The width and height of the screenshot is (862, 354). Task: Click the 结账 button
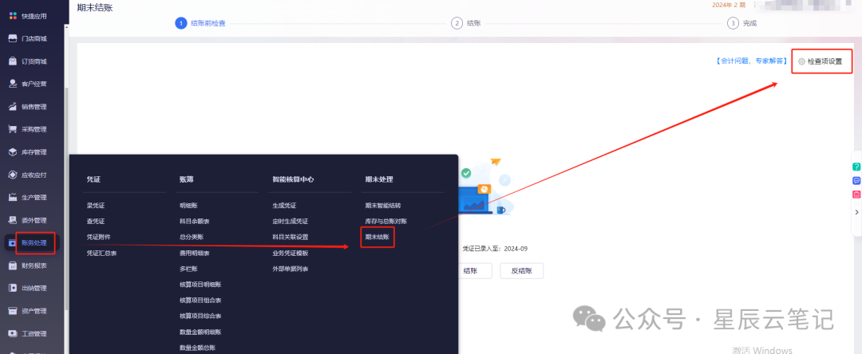point(470,270)
